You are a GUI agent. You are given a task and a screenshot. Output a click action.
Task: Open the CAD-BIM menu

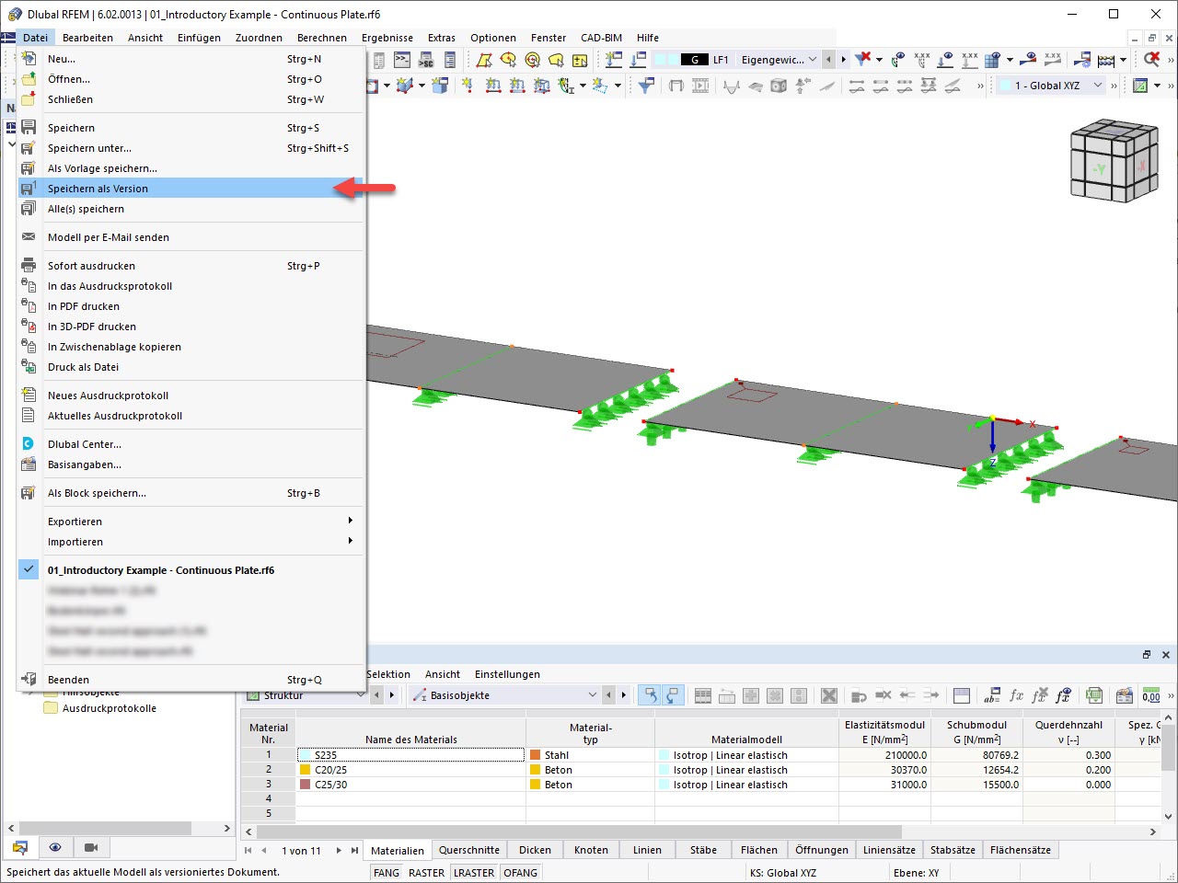pyautogui.click(x=601, y=38)
